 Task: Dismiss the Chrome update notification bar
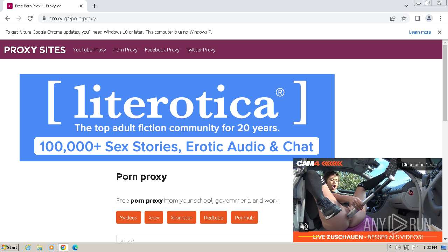[440, 32]
